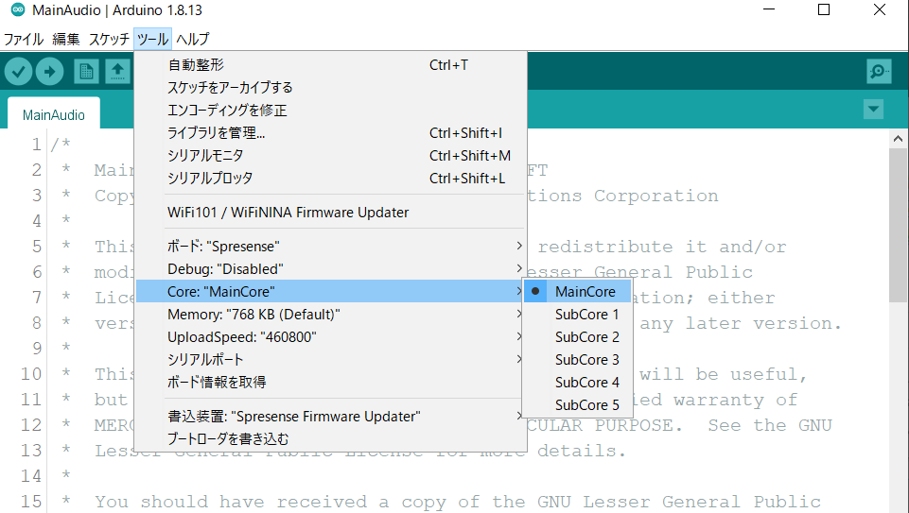Click the Open sketch up-arrow icon
909x513 pixels.
(117, 72)
